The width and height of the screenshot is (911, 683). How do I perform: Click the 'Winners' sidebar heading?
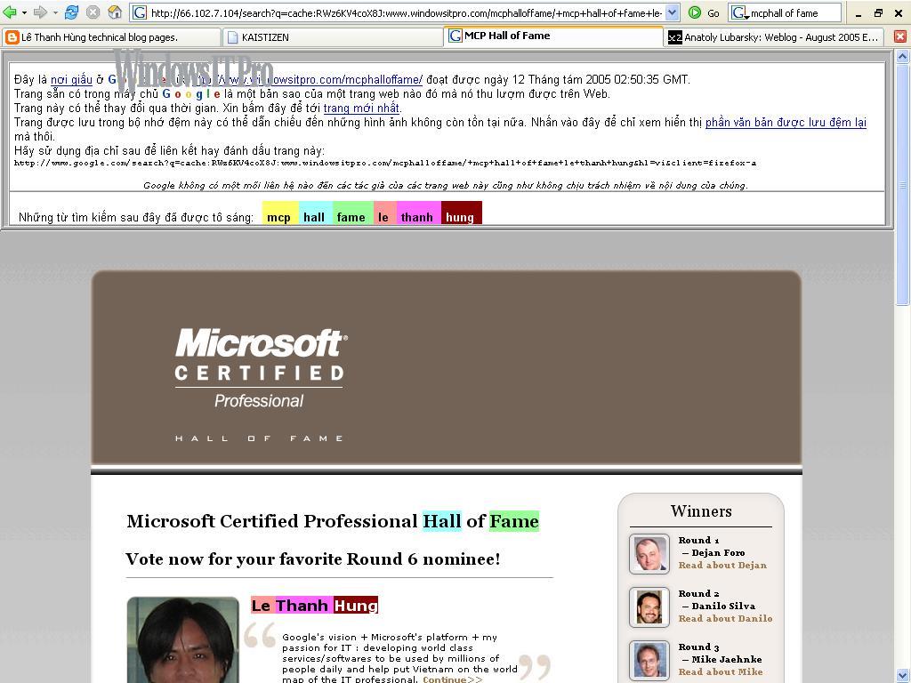tap(701, 511)
